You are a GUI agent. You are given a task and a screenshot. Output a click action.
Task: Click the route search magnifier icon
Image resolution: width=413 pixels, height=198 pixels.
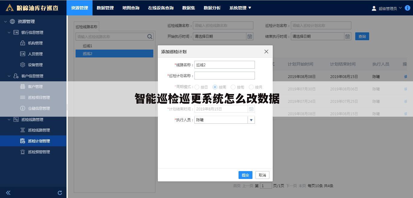click(x=150, y=37)
